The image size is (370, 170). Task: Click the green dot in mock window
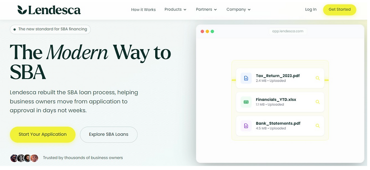[x=212, y=32]
